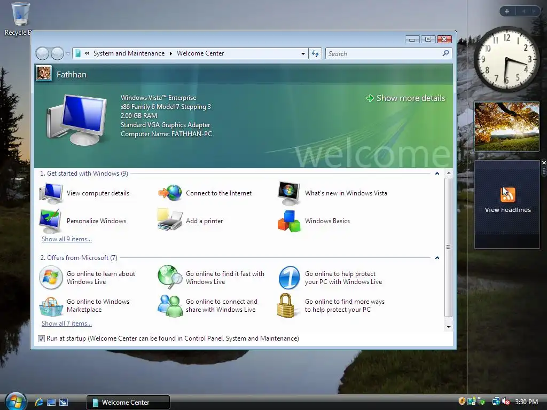Click the search magnifier icon
The width and height of the screenshot is (547, 410).
(x=446, y=53)
